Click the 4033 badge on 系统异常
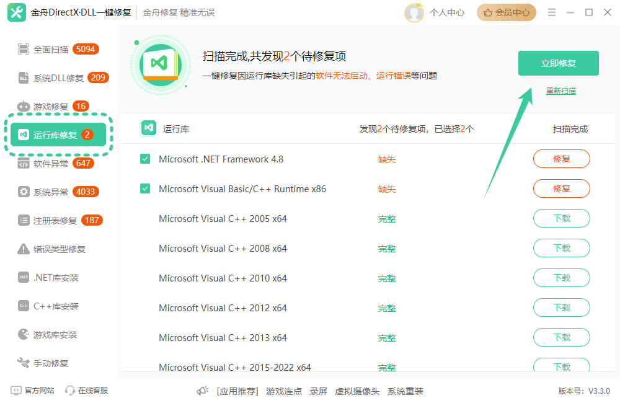The image size is (620, 403). [x=86, y=192]
